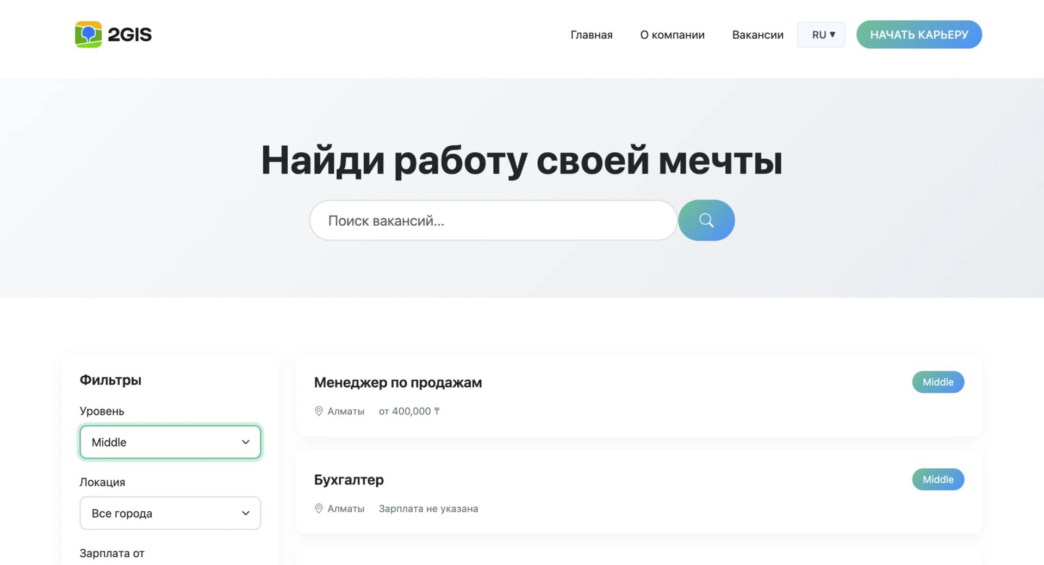The height and width of the screenshot is (565, 1044).
Task: Click the Алматы text in the Бухгалтер card
Action: tap(346, 508)
